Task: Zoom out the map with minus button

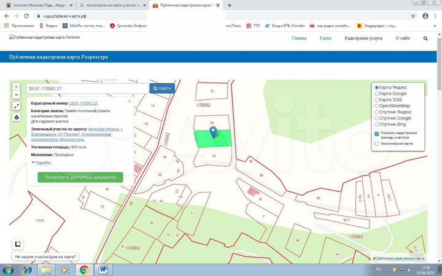Action: (17, 96)
